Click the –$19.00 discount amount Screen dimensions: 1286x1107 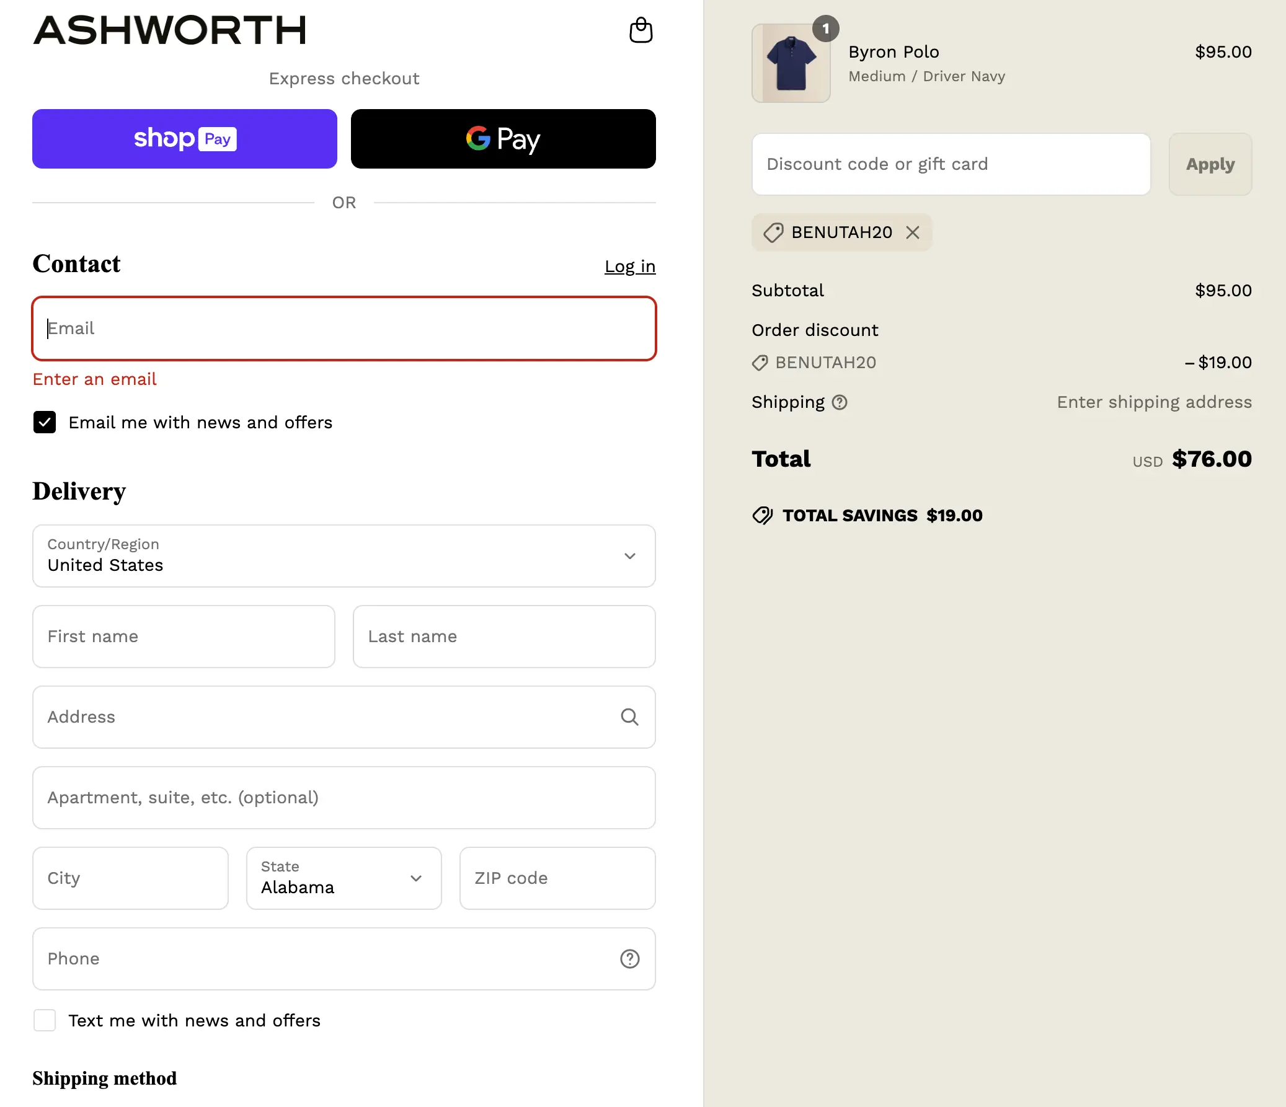[x=1218, y=363]
